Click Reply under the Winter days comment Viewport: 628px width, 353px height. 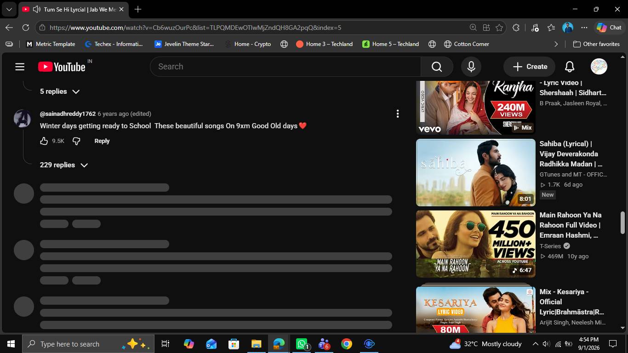tap(102, 141)
